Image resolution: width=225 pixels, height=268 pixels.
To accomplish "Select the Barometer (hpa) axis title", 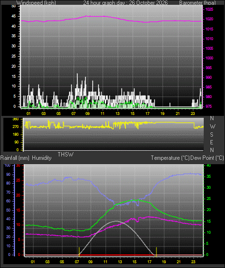I will (197, 3).
